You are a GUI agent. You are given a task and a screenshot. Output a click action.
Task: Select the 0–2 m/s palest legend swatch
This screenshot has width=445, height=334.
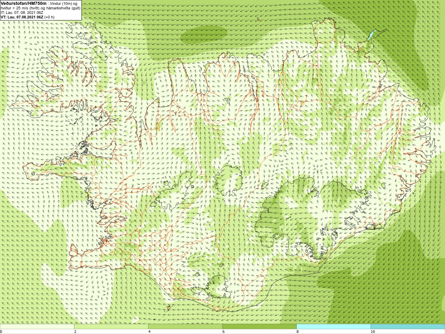coord(37,327)
